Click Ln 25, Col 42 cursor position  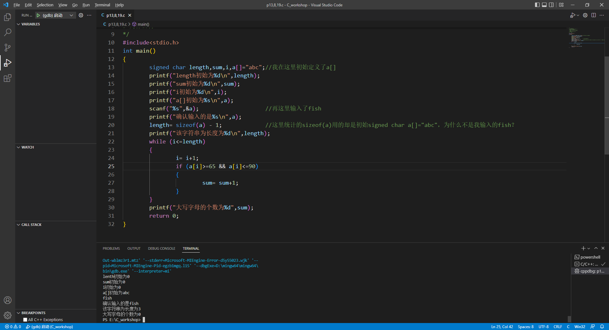(x=502, y=327)
